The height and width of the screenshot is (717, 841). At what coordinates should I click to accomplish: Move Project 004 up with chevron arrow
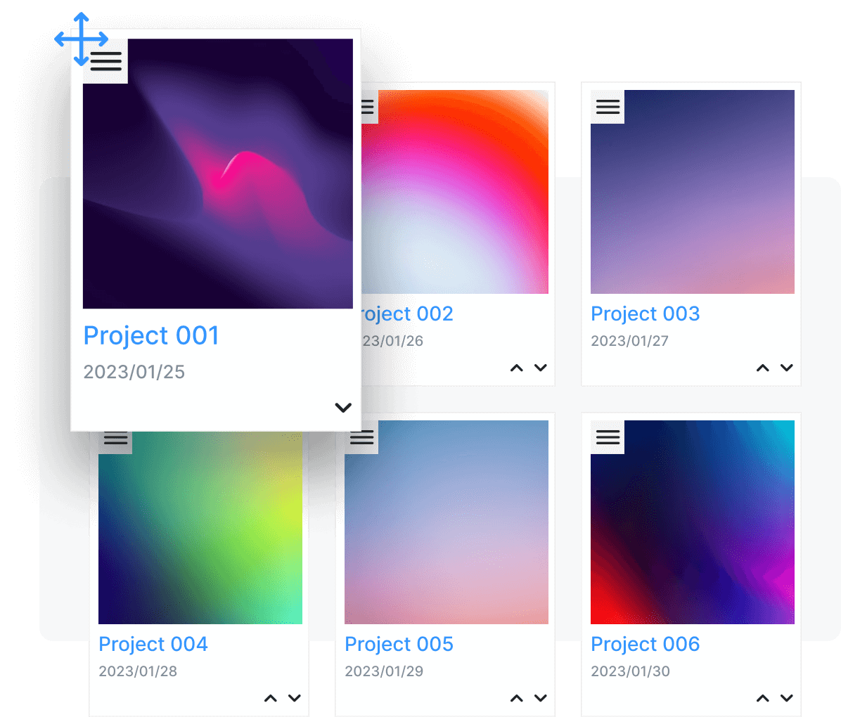click(x=271, y=698)
